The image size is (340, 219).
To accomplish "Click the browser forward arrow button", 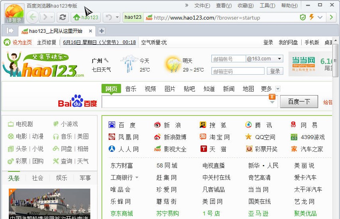I will (x=45, y=17).
